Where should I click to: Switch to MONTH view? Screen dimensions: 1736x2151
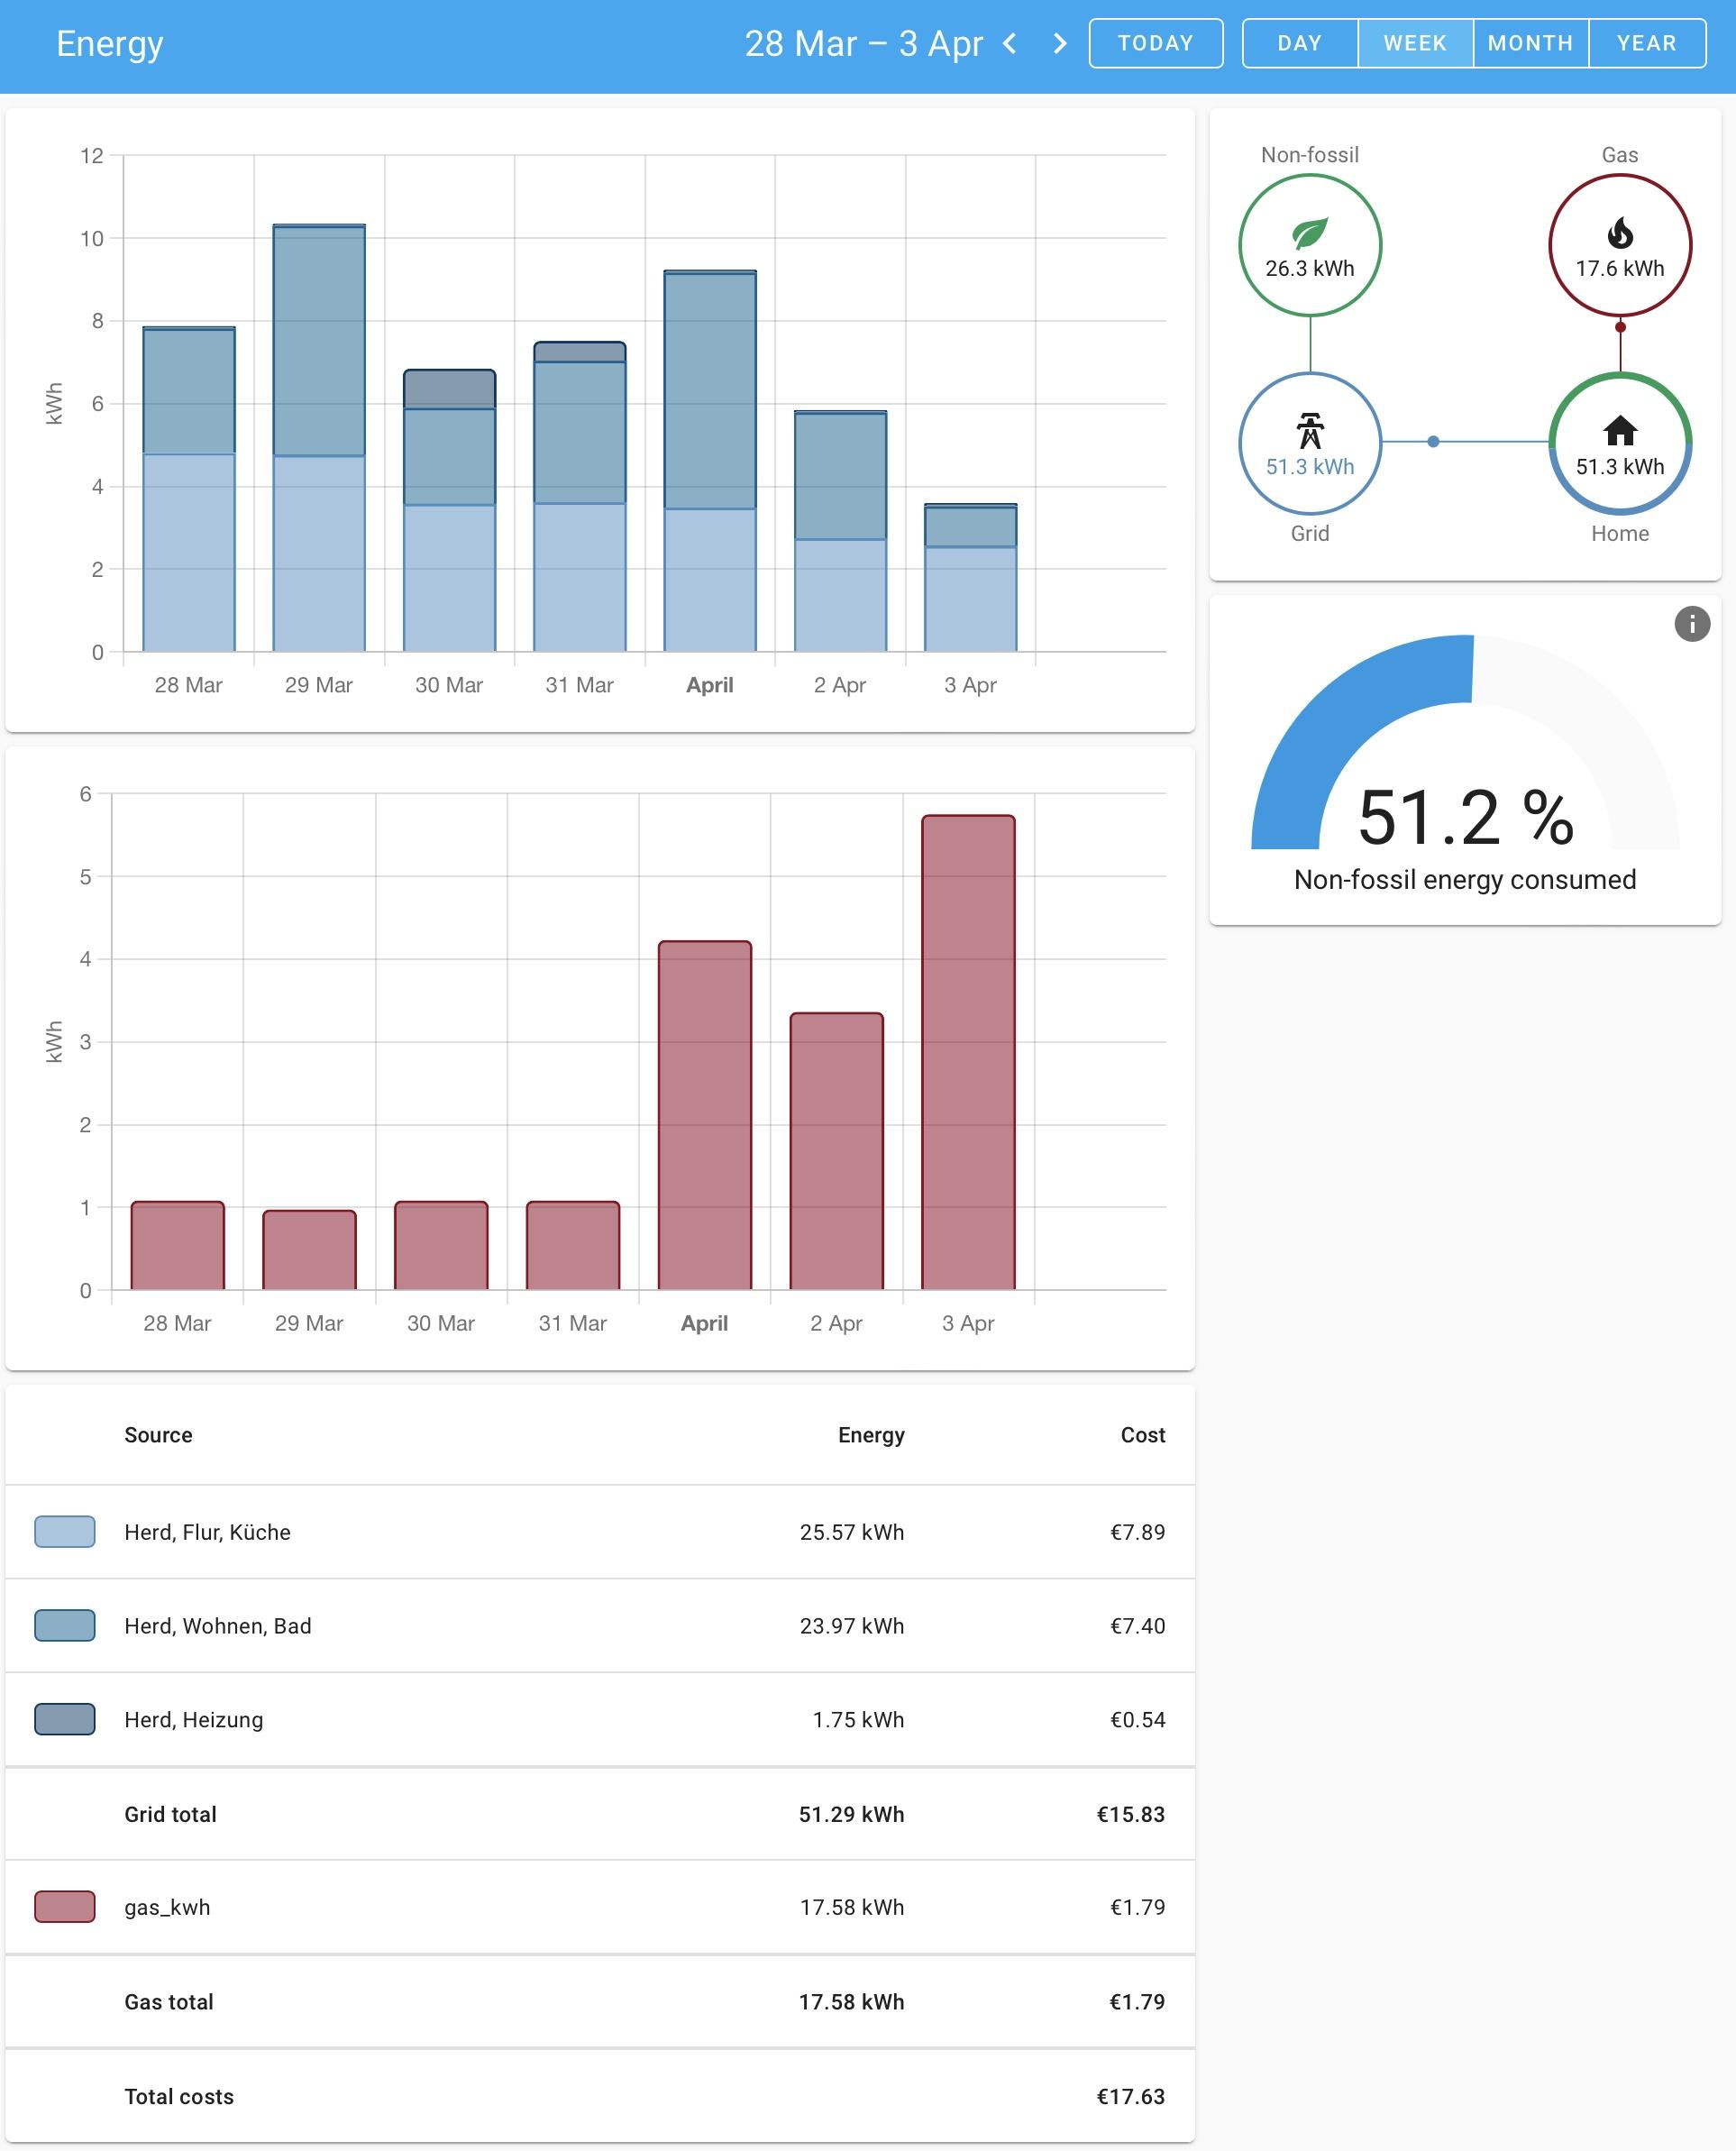[x=1530, y=43]
